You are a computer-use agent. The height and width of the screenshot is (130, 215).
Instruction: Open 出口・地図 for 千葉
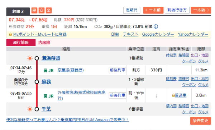pyautogui.click(x=200, y=106)
